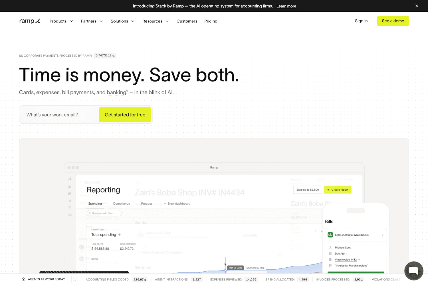The image size is (428, 285).
Task: Click the Ramp bird icon in mock sidebar
Action: [x=70, y=178]
